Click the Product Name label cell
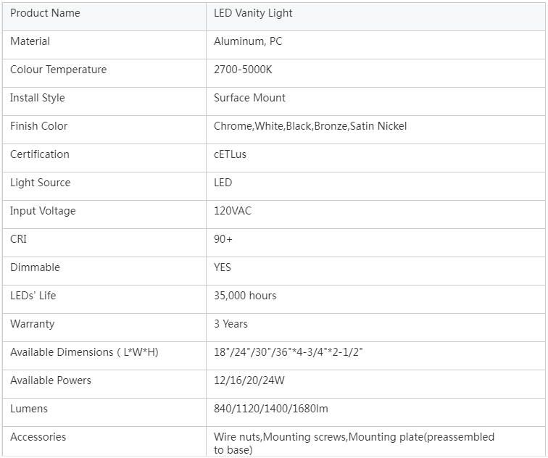The height and width of the screenshot is (458, 548). point(104,17)
